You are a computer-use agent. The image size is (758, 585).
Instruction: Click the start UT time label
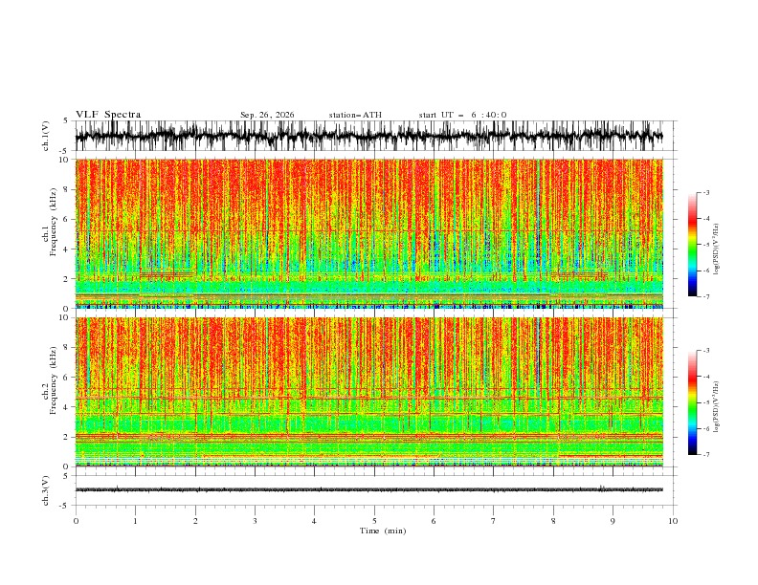pos(462,115)
